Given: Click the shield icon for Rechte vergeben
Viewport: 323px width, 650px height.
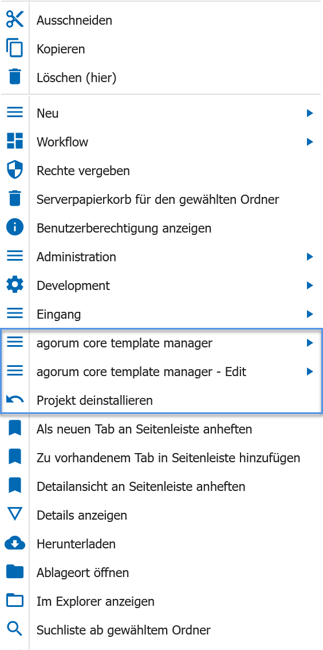Looking at the screenshot, I should point(15,170).
